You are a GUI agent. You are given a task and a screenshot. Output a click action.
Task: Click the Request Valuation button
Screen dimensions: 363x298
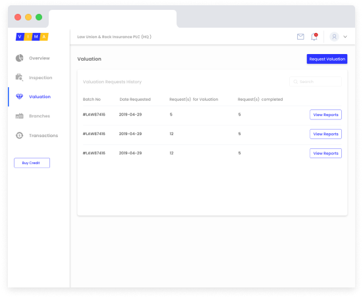pos(327,59)
